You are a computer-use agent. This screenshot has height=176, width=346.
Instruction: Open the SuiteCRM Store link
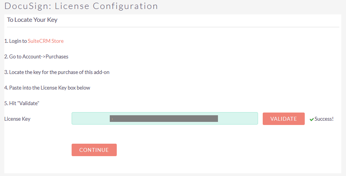tap(46, 41)
